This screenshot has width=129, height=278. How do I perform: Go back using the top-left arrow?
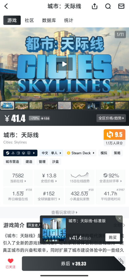coord(6,6)
